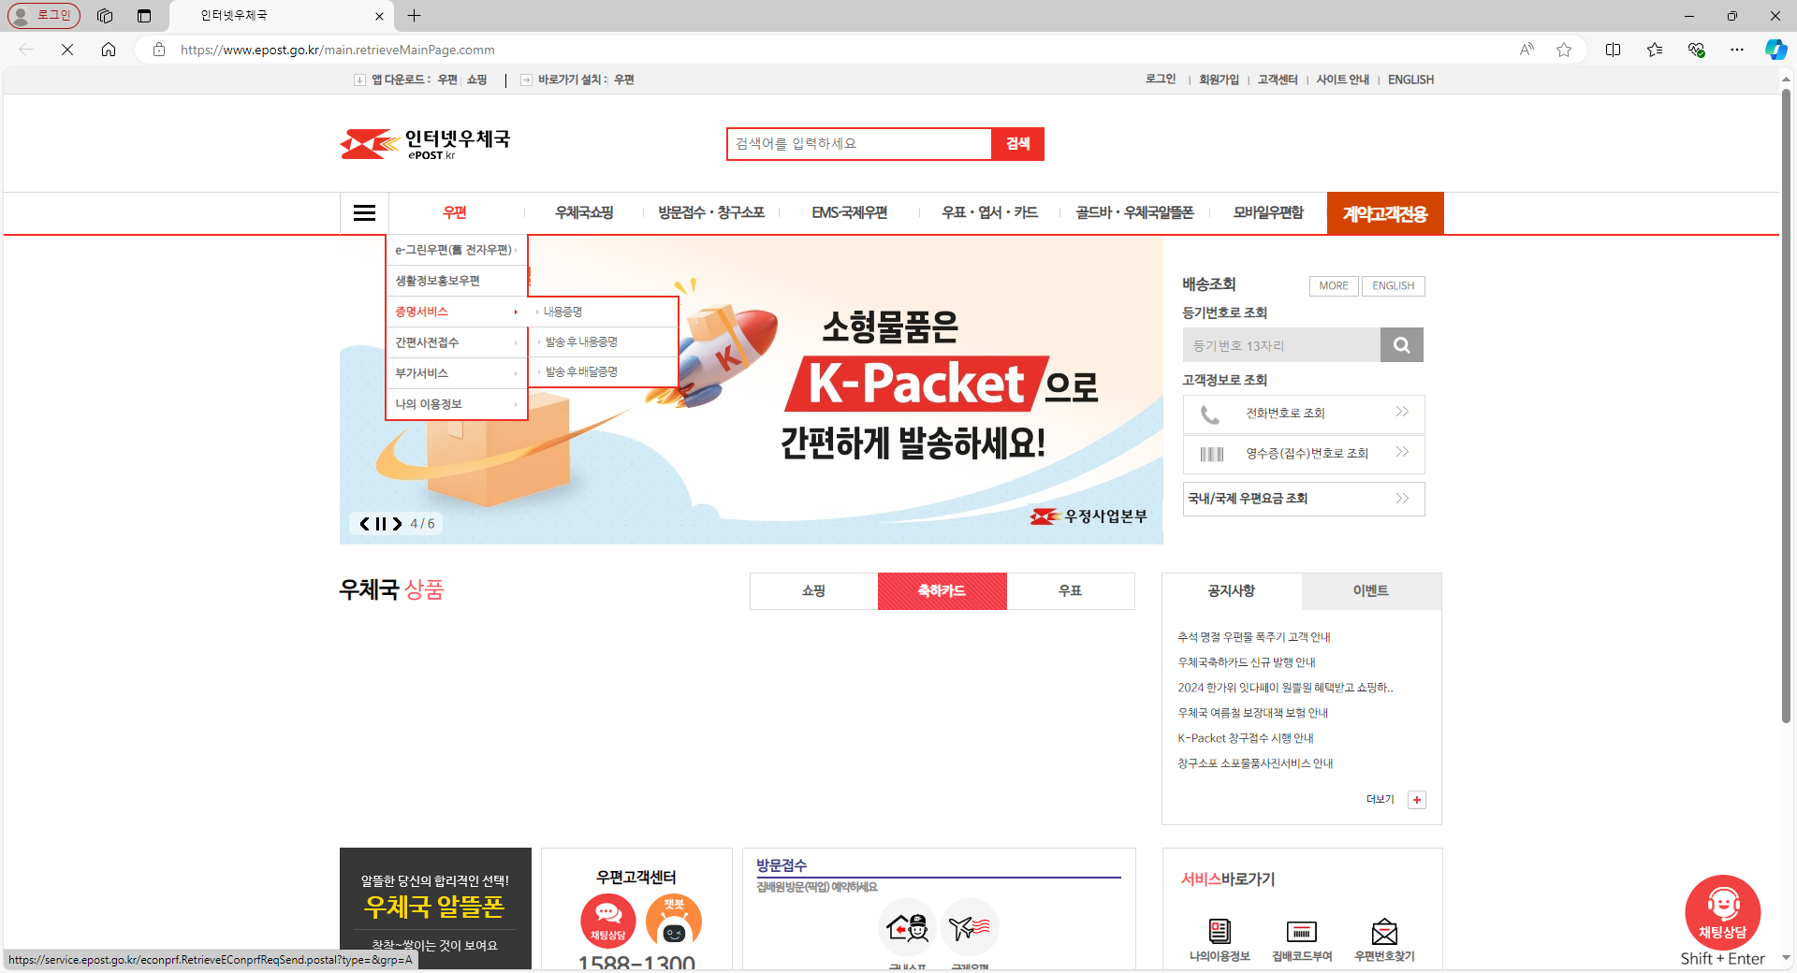Viewport: 1797px width, 973px height.
Task: Open EMS·국제우편 main menu
Action: click(850, 213)
